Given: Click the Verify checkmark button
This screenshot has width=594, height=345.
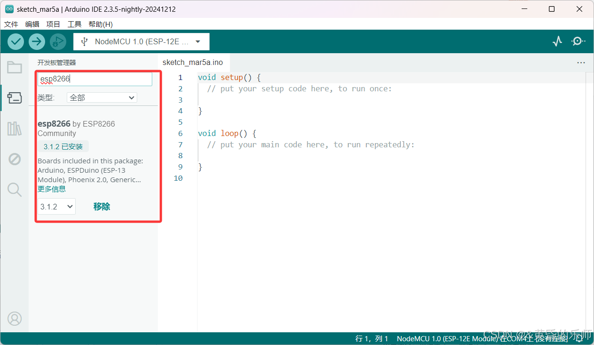Looking at the screenshot, I should tap(16, 41).
